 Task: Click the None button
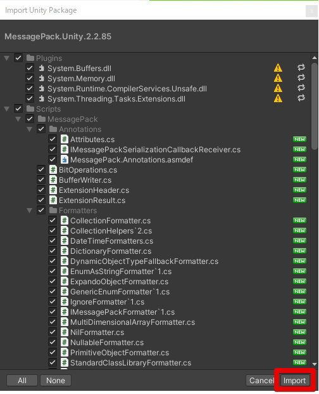point(56,380)
